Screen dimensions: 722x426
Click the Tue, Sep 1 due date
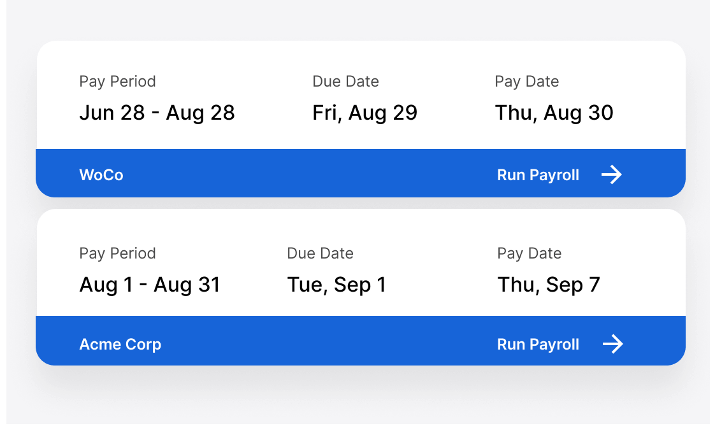pos(336,284)
